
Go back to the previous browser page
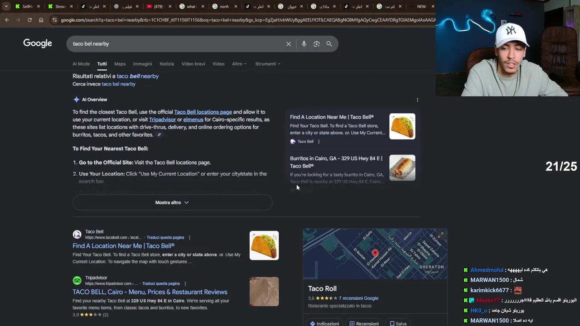click(x=7, y=20)
